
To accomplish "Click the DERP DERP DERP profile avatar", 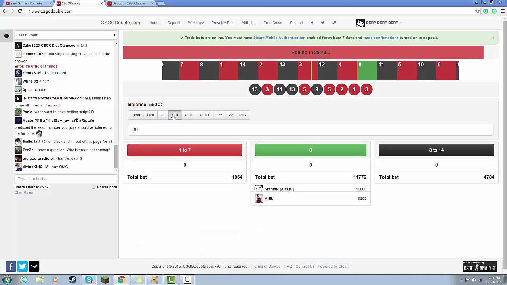I will coord(360,23).
